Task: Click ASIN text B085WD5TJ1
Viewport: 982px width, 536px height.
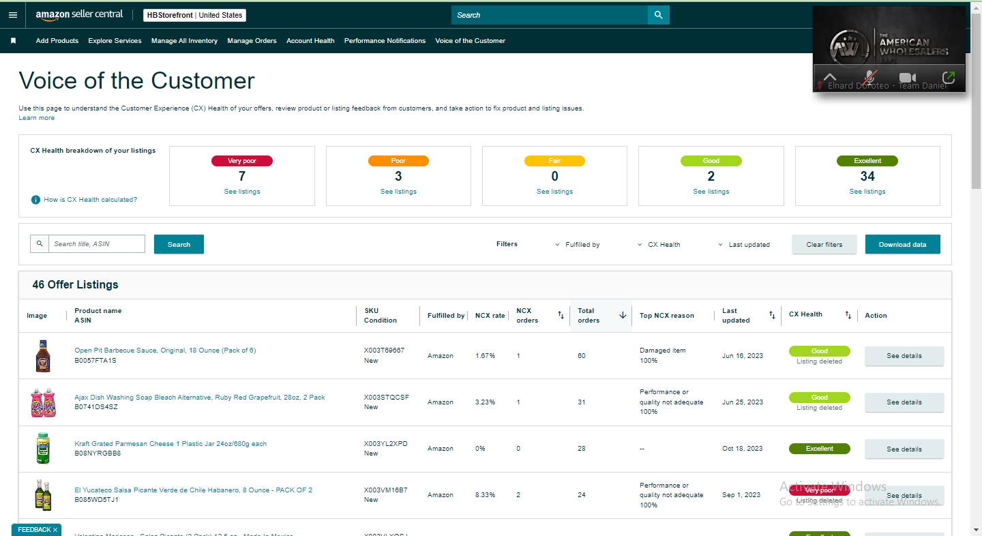Action: pos(96,500)
